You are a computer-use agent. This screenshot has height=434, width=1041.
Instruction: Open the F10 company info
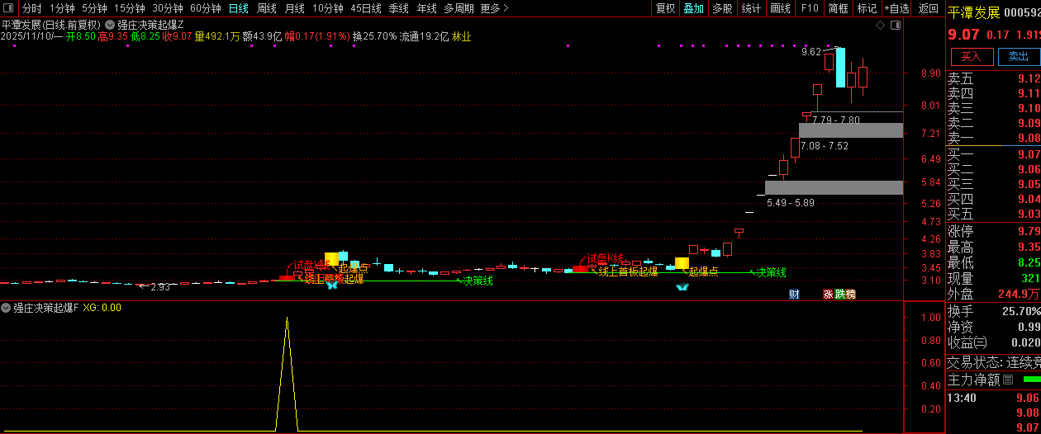click(810, 8)
